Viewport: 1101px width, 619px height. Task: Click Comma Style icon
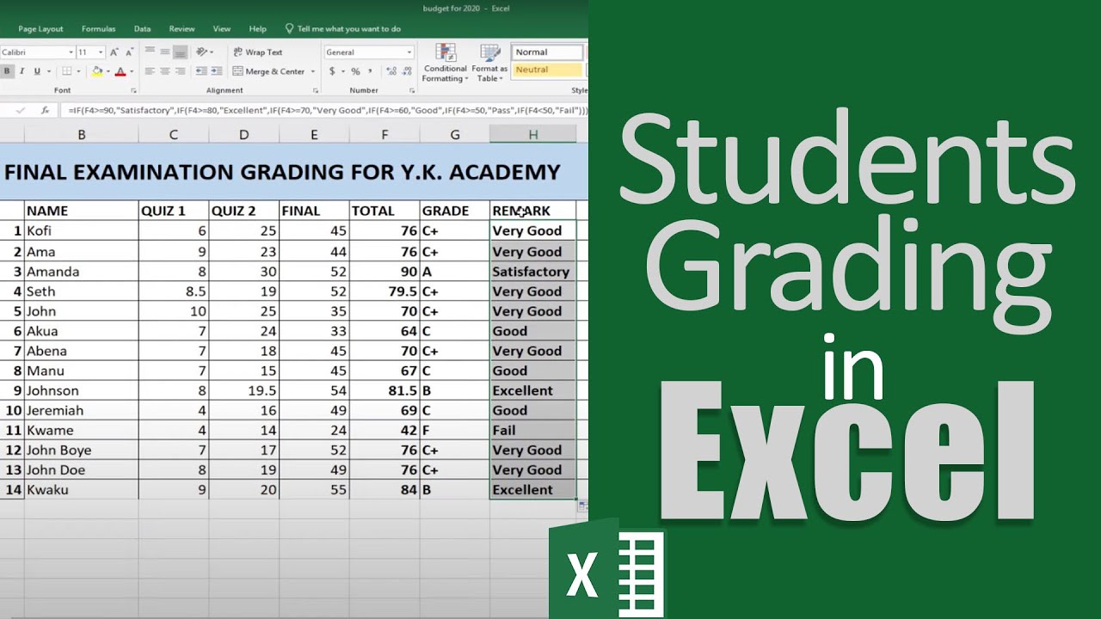tap(370, 71)
